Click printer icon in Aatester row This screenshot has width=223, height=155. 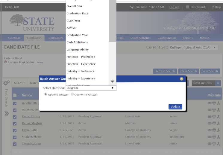pos(214,110)
